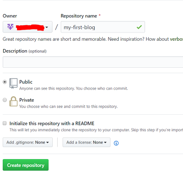183x182 pixels.
Task: Click the 'Description (optional)' label
Action: click(x=25, y=51)
